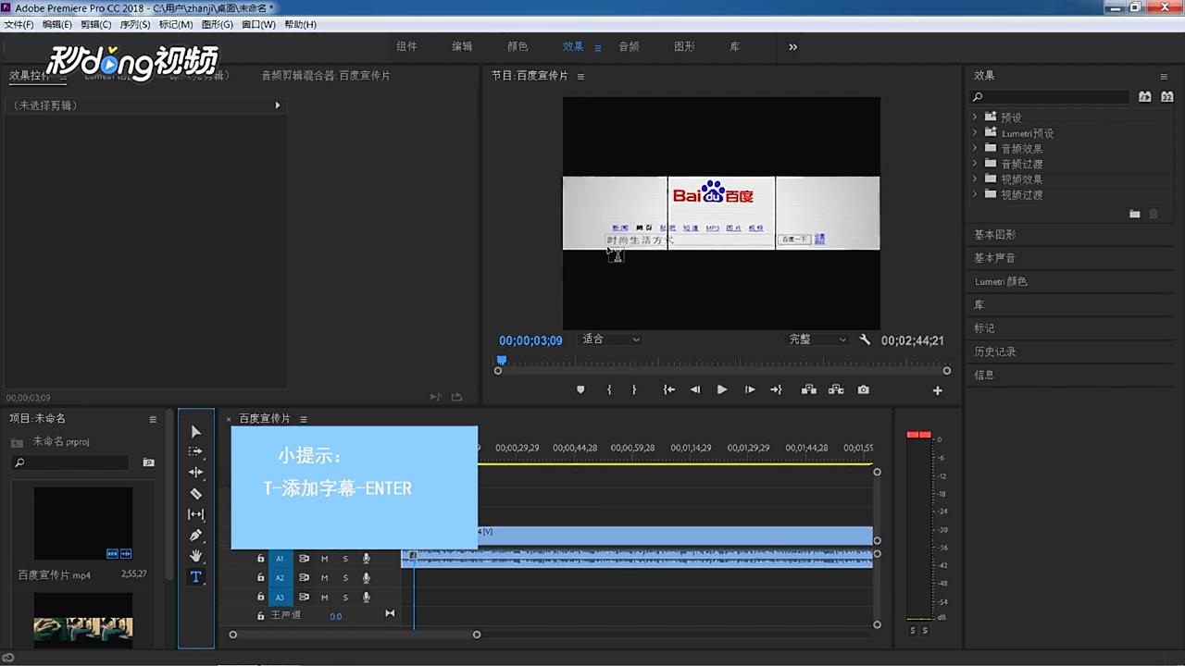This screenshot has width=1185, height=666.
Task: Choose the Type tool
Action: click(195, 576)
